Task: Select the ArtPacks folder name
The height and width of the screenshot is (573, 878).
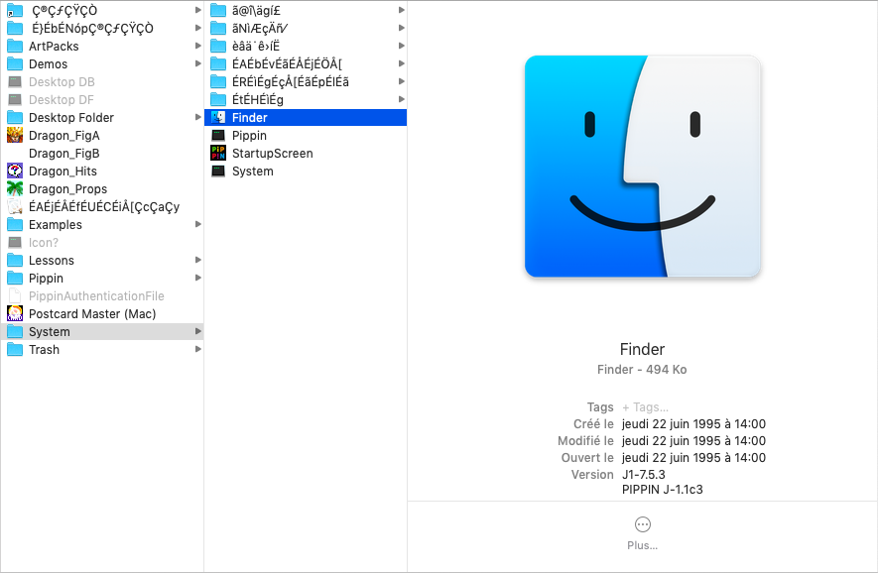Action: 54,47
